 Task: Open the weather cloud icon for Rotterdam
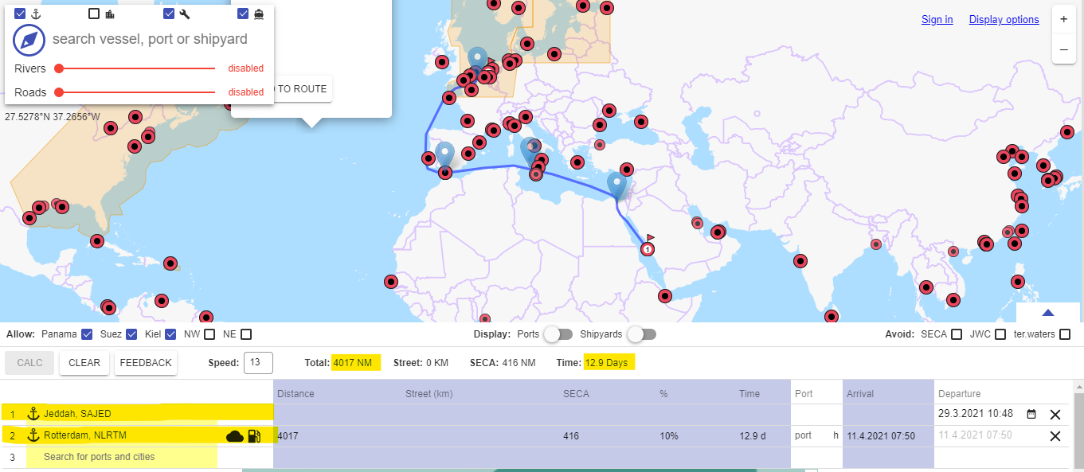[x=235, y=435]
